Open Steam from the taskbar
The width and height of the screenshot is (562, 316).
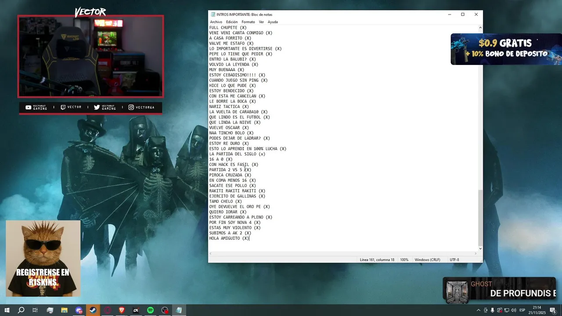pyautogui.click(x=93, y=310)
